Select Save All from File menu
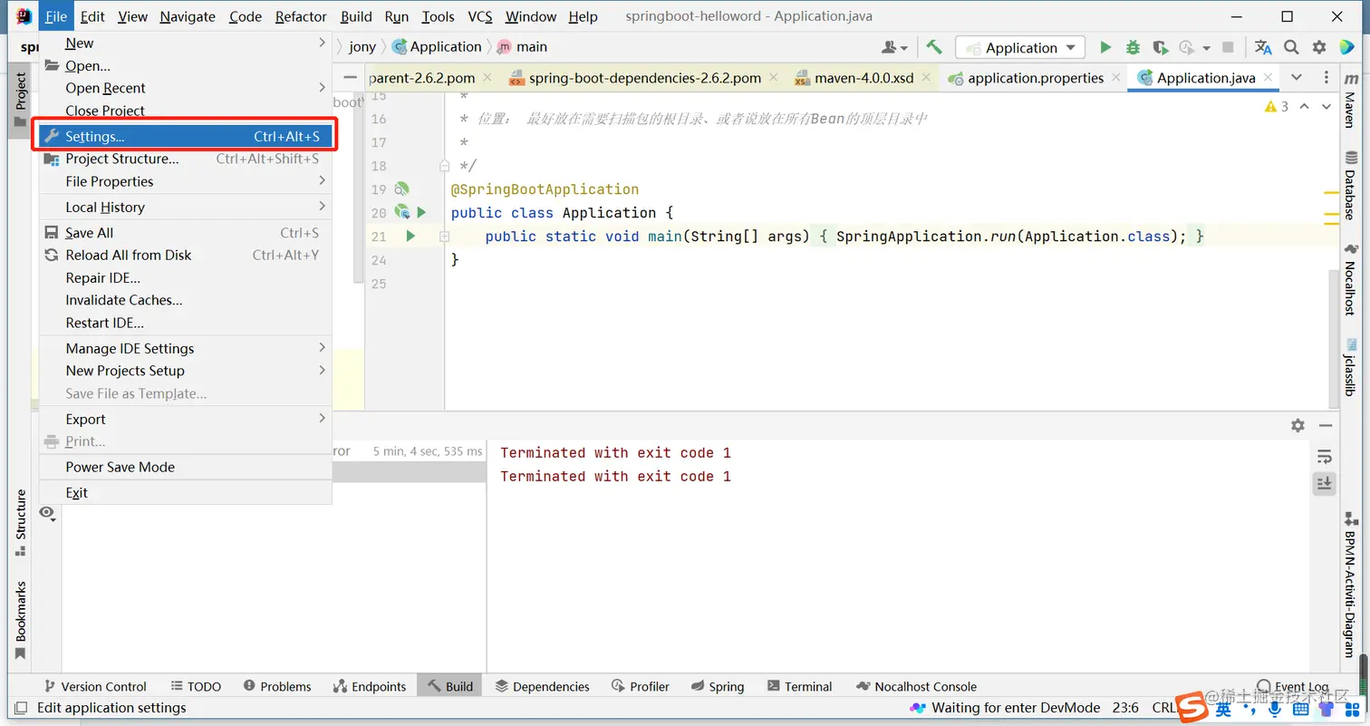 click(x=185, y=233)
